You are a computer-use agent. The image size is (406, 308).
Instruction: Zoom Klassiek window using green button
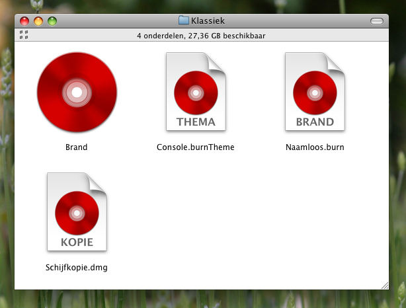[52, 21]
